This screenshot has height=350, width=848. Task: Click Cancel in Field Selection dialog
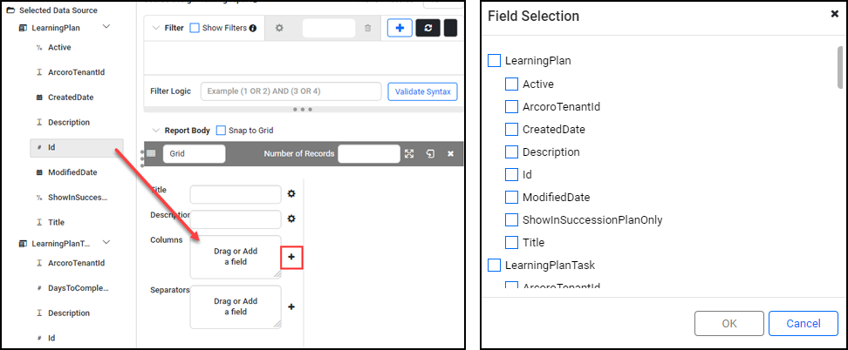click(804, 324)
